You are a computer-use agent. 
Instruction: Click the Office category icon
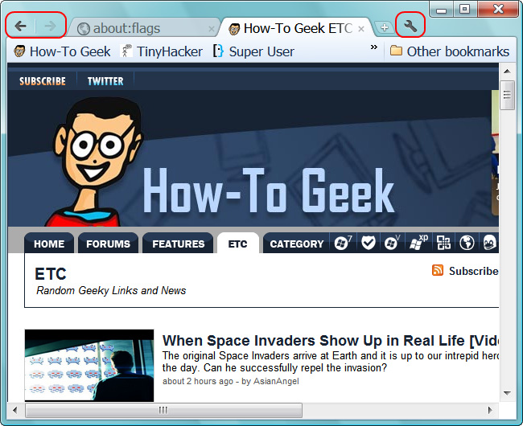pyautogui.click(x=443, y=244)
